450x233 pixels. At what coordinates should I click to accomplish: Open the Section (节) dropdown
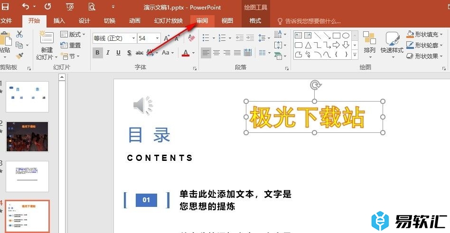point(70,56)
